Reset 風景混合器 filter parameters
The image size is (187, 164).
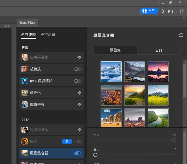pos(181,35)
